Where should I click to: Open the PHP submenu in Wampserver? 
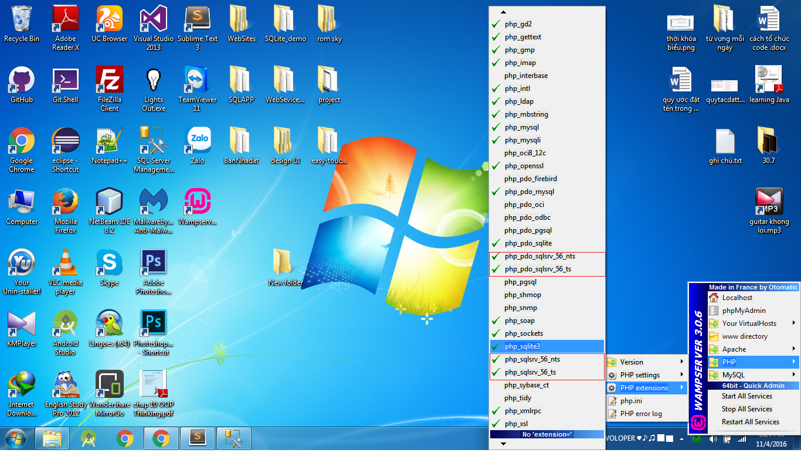[753, 362]
